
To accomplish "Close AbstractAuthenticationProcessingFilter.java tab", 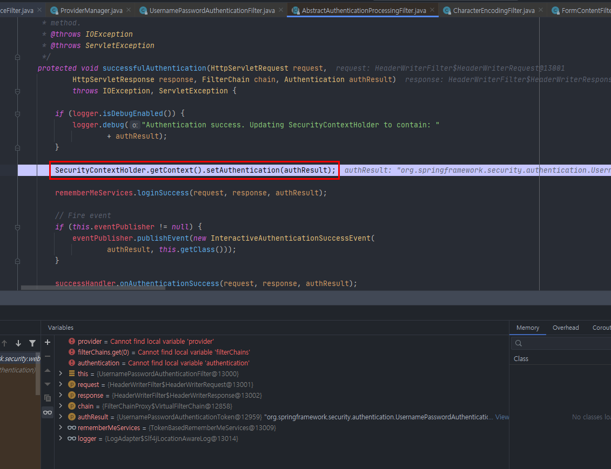I will 432,10.
